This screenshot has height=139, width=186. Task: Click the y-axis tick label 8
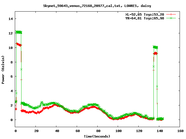coord(12,62)
